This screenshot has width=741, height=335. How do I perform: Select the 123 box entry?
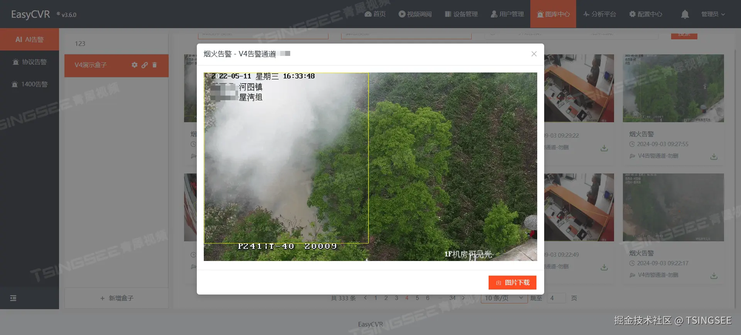(x=116, y=44)
